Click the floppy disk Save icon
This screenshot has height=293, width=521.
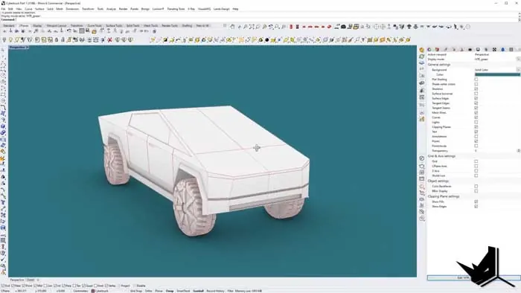[88, 30]
